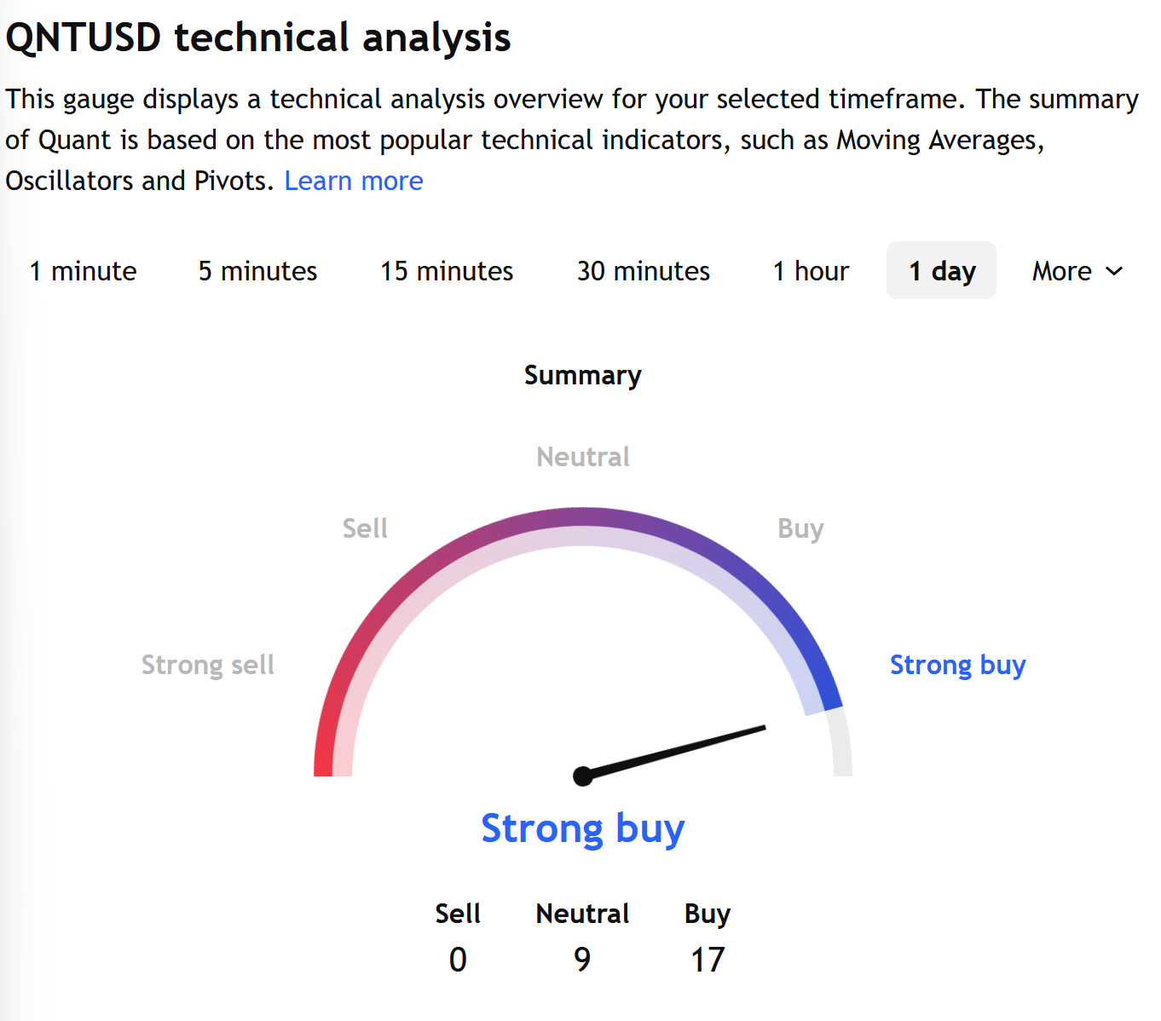Switch to 30 minutes timeframe

point(643,271)
